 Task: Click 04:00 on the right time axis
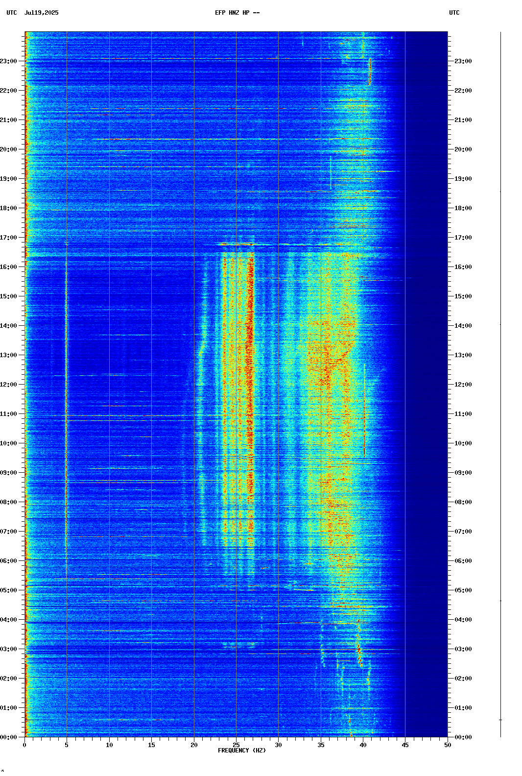[x=463, y=620]
